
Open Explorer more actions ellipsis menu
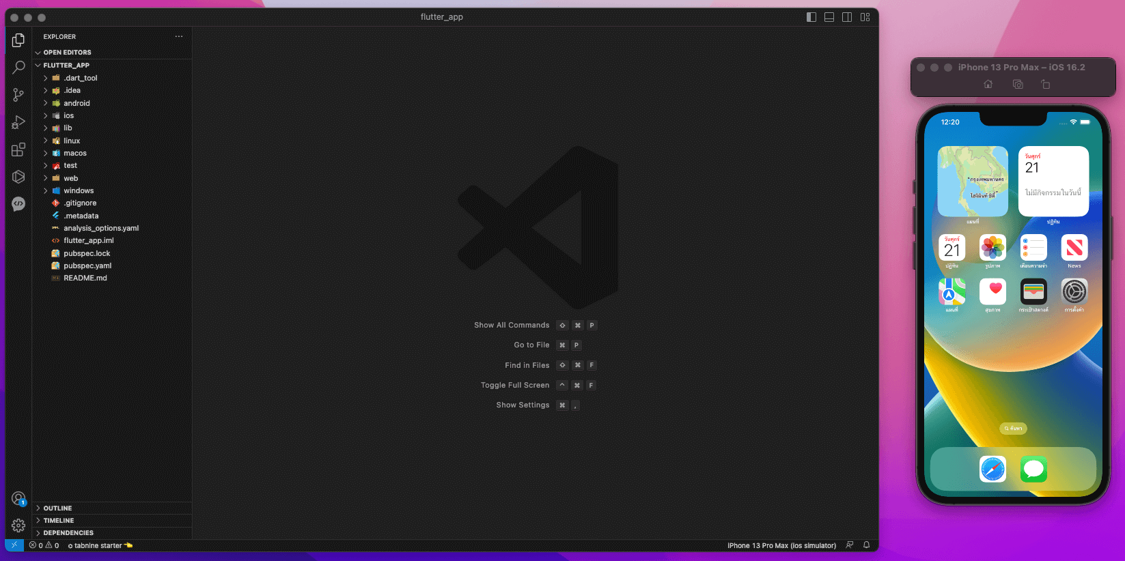tap(179, 37)
